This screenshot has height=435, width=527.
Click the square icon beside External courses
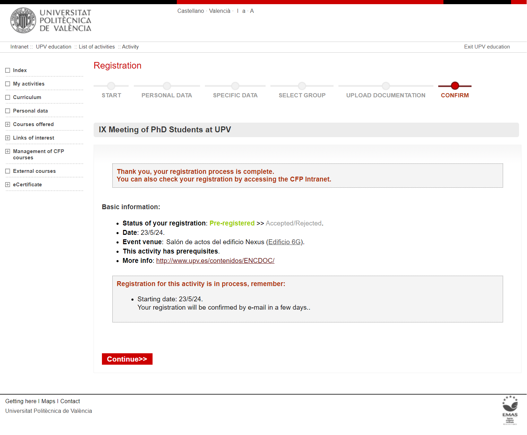click(x=8, y=171)
